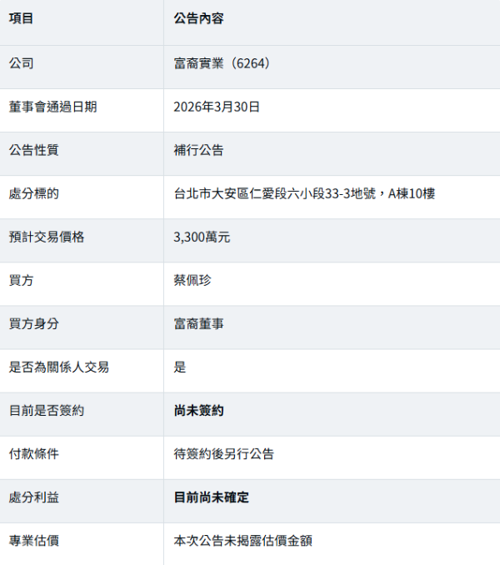Image resolution: width=500 pixels, height=565 pixels.
Task: Select the date '2026年3月30日'
Action: click(x=217, y=107)
